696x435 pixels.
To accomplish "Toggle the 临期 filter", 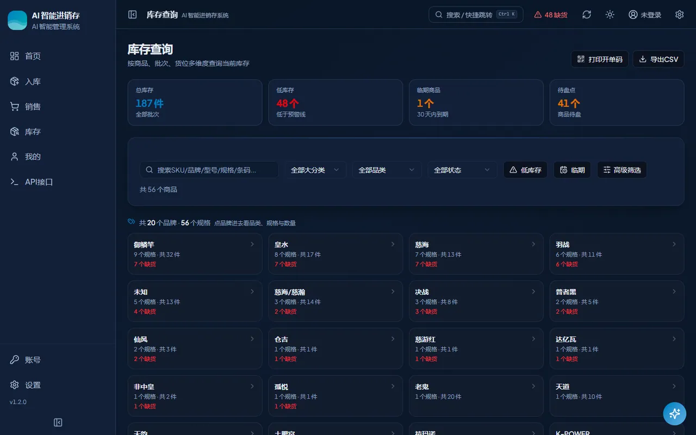I will [x=572, y=170].
